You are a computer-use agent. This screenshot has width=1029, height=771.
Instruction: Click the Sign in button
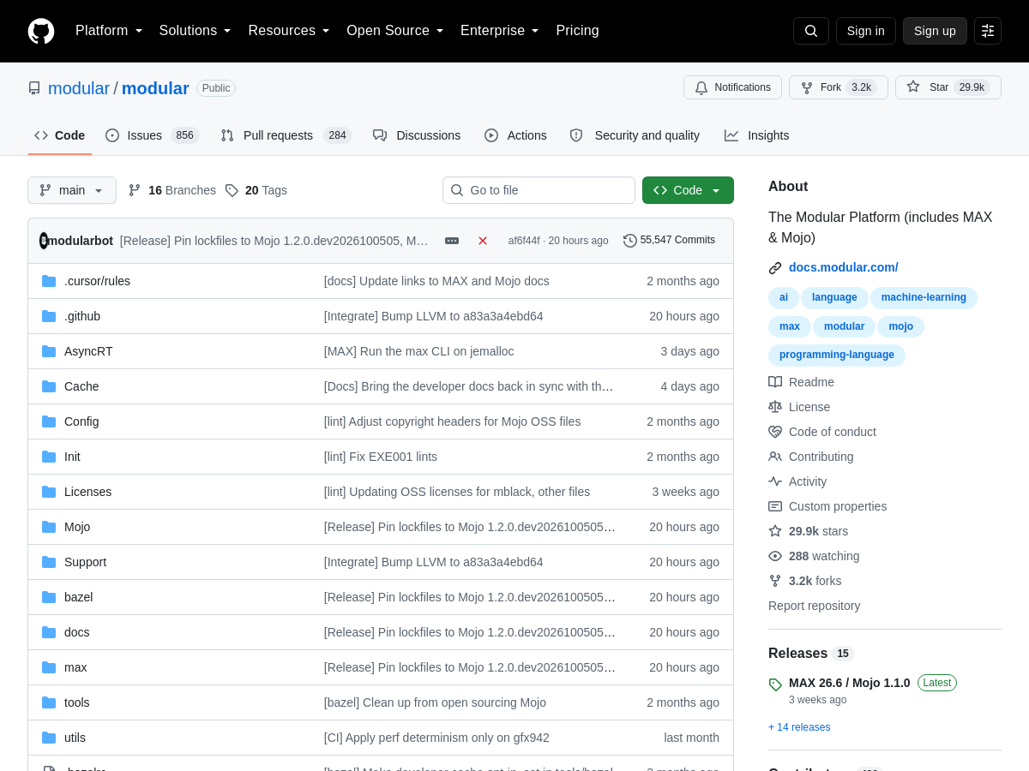(866, 31)
